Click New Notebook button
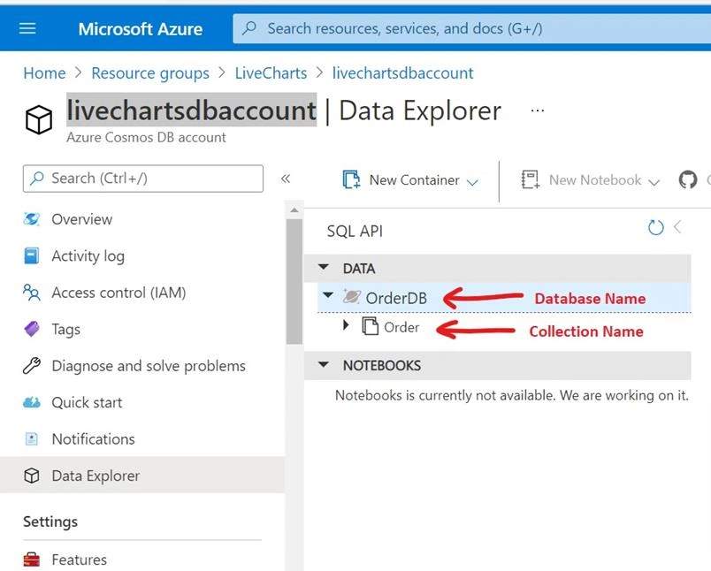This screenshot has height=571, width=711. click(590, 180)
